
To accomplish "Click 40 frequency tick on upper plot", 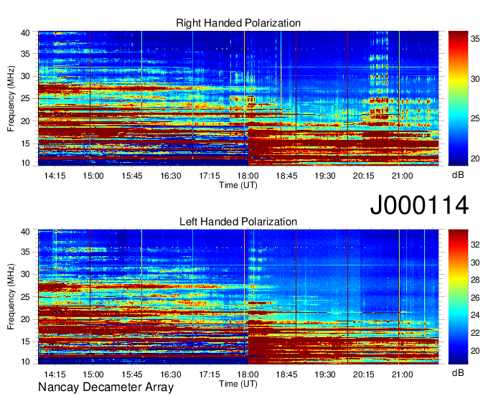I will (25, 33).
